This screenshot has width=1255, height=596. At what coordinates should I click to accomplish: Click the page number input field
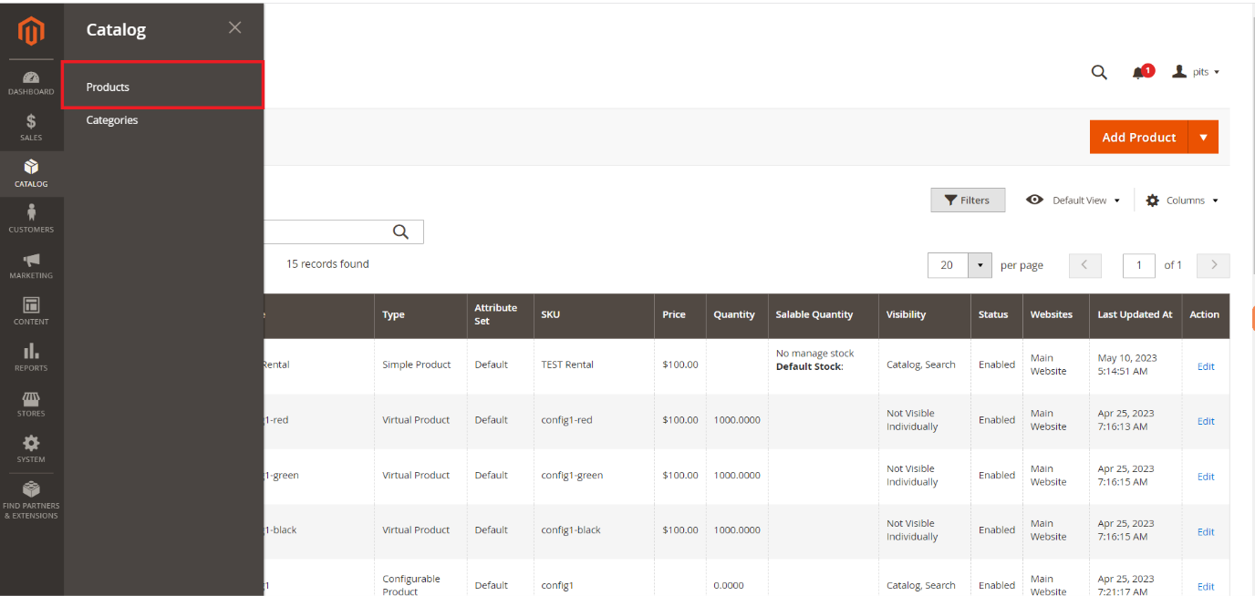point(1138,265)
